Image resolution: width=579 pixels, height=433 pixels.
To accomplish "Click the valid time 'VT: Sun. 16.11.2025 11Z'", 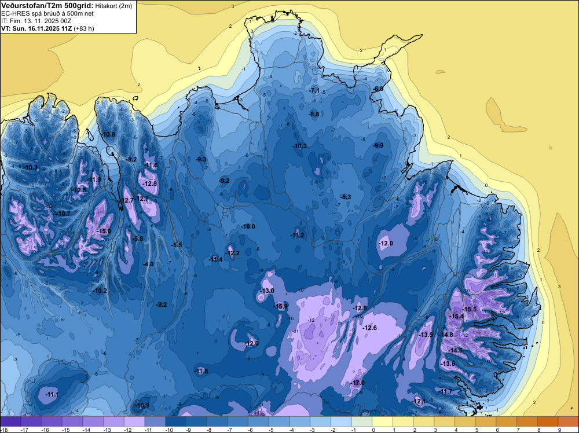I will [x=37, y=28].
